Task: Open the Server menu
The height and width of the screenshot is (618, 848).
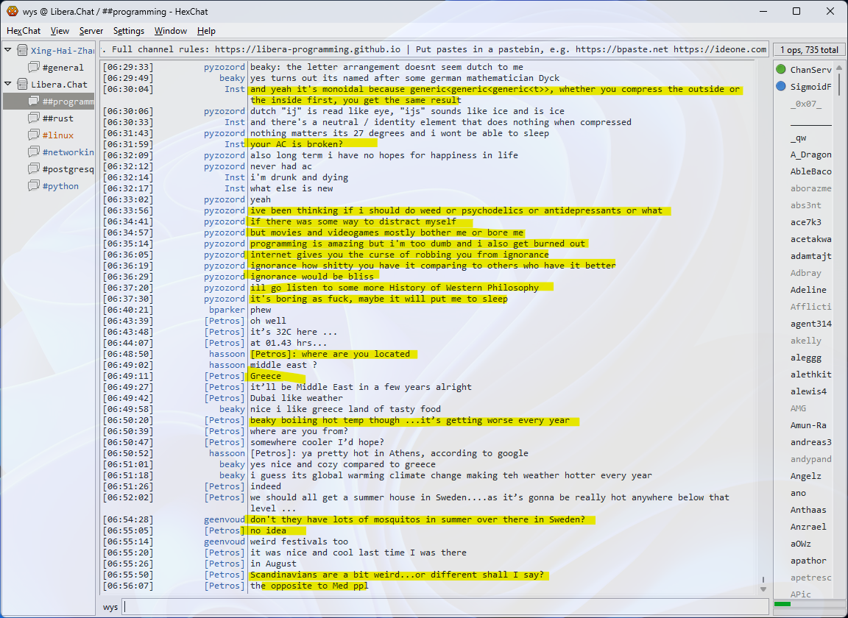Action: pyautogui.click(x=91, y=31)
